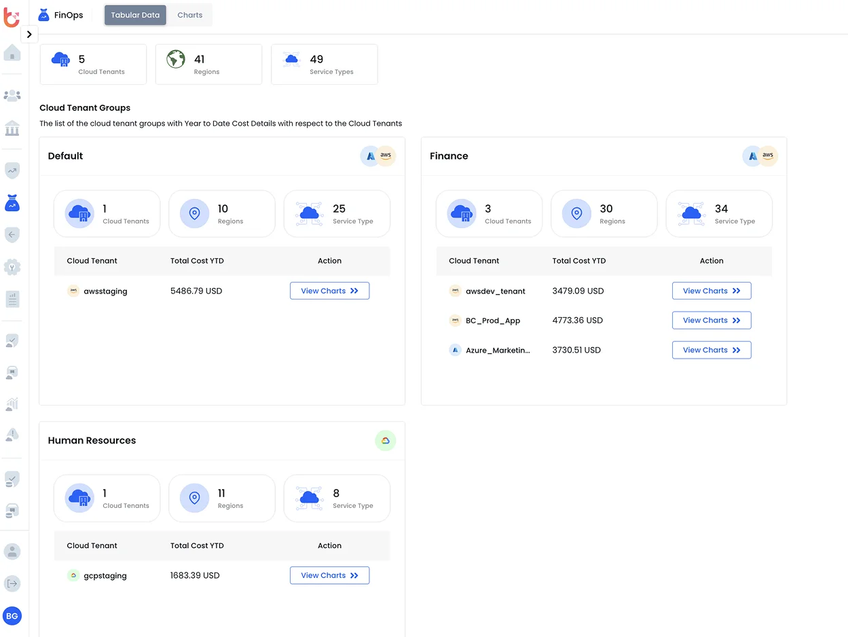848x637 pixels.
Task: Click the GCP icon beside gcpstaging tenant
Action: click(x=73, y=575)
